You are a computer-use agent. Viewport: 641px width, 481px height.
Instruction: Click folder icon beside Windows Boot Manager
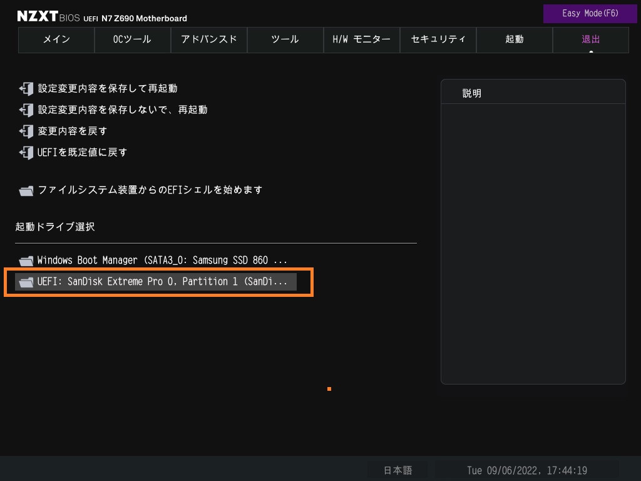coord(26,261)
